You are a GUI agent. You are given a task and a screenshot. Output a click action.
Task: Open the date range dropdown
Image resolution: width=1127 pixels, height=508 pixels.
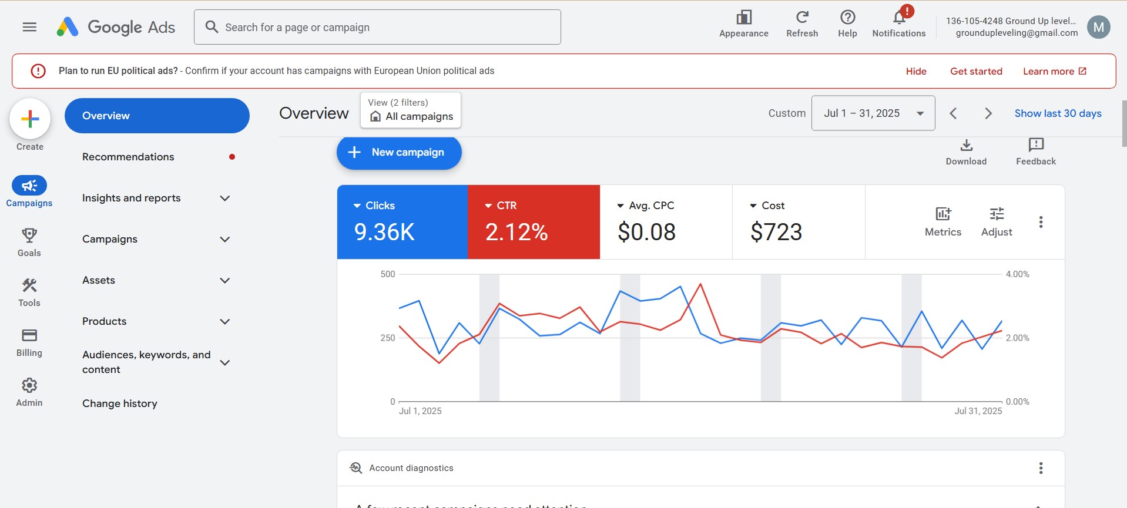point(873,113)
